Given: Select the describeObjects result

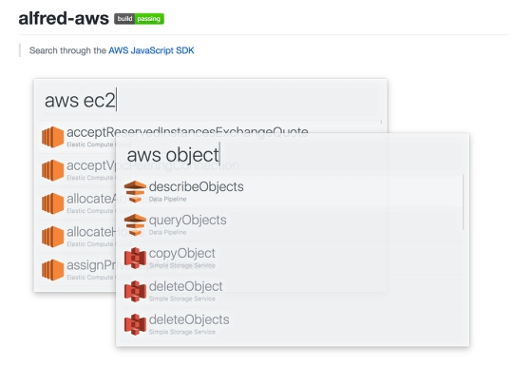Looking at the screenshot, I should click(293, 192).
